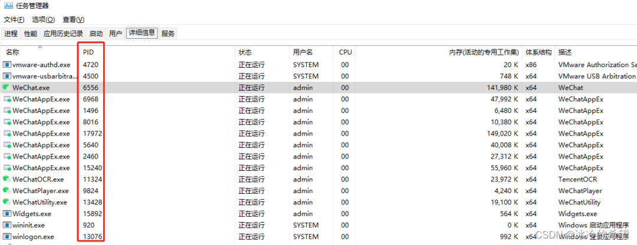Viewport: 637px width, 245px height.
Task: Open the 选项(O) menu
Action: coord(44,19)
